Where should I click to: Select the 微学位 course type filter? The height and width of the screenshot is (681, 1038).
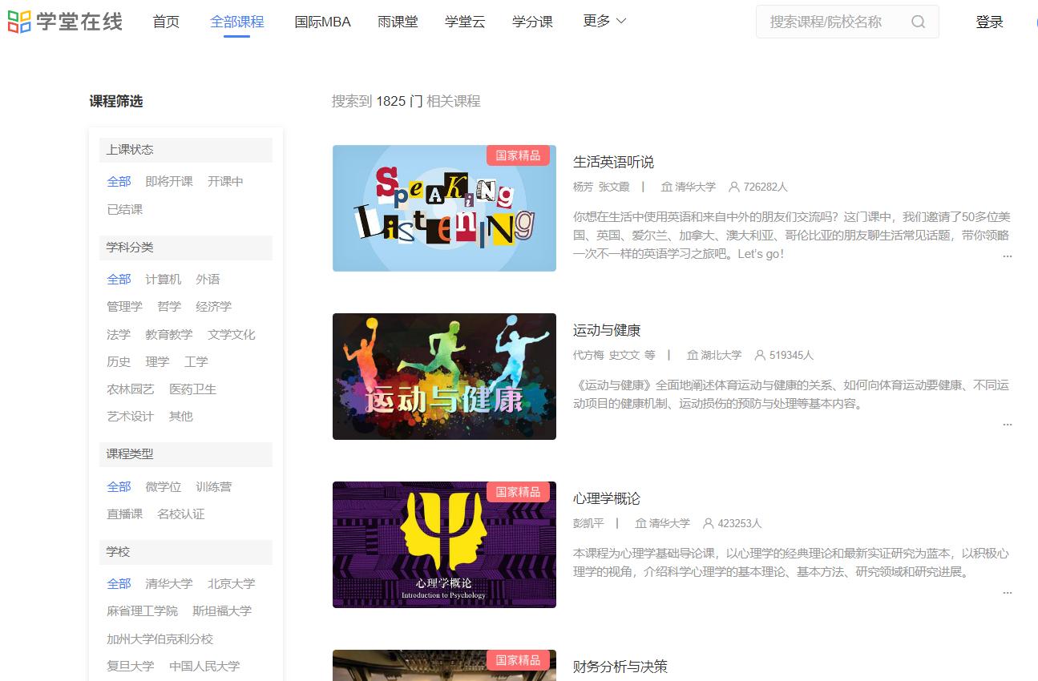(163, 486)
